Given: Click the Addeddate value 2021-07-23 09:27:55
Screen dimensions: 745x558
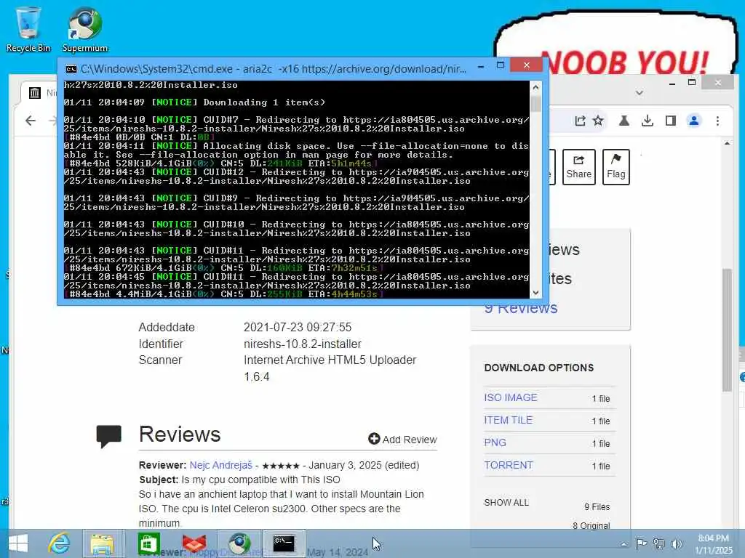Looking at the screenshot, I should pos(298,328).
